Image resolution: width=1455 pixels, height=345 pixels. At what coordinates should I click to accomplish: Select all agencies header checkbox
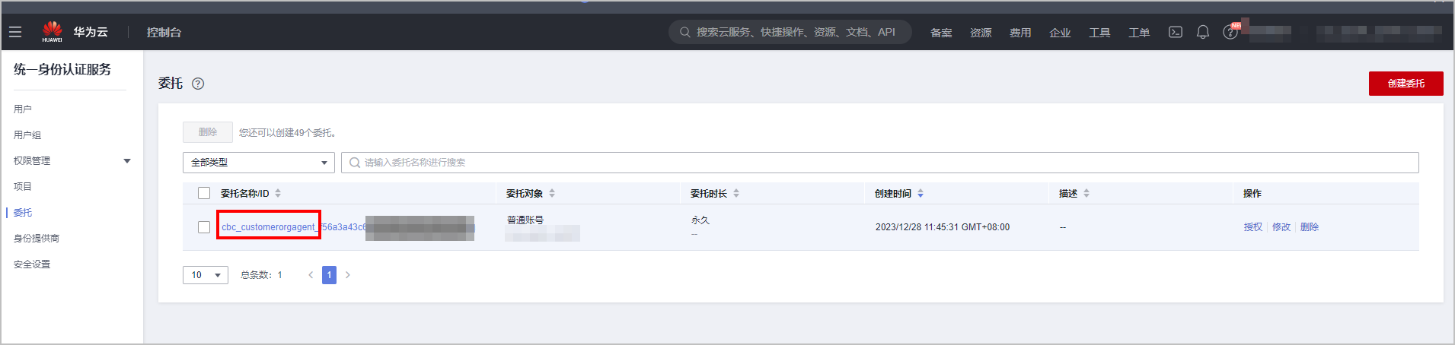[x=204, y=193]
